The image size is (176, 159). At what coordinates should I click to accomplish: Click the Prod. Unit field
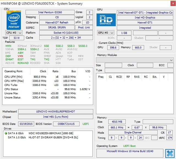(84, 28)
